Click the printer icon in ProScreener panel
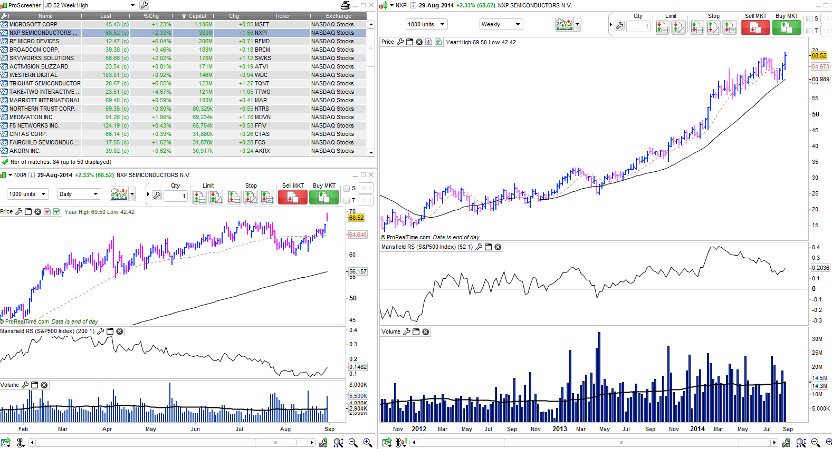832x449 pixels. [x=346, y=5]
